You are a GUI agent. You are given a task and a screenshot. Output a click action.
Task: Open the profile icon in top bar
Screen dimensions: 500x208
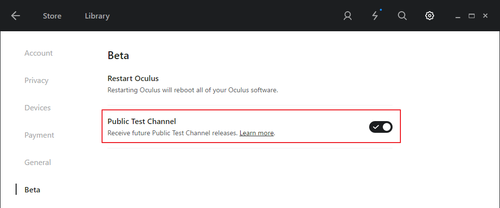click(x=348, y=16)
